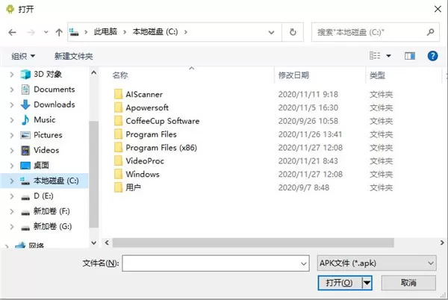The height and width of the screenshot is (300, 448).
Task: Click the Windows folder icon
Action: [x=118, y=174]
